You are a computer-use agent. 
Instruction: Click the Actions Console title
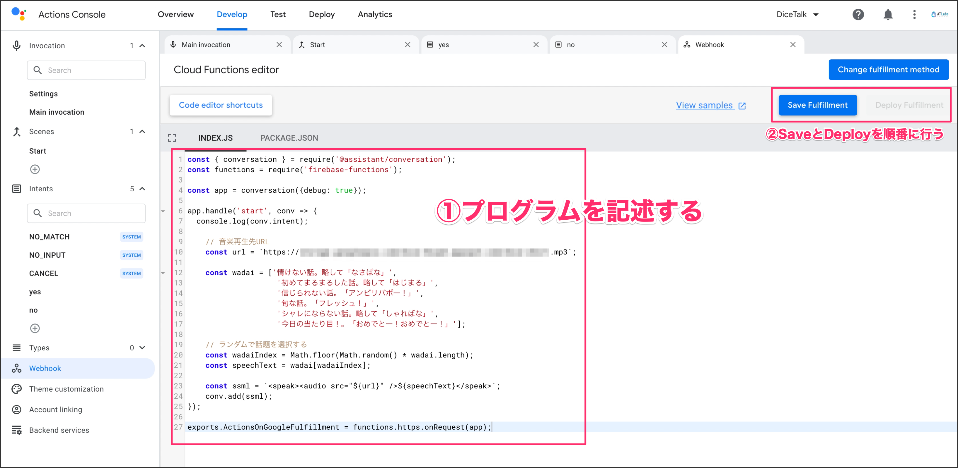pyautogui.click(x=72, y=15)
